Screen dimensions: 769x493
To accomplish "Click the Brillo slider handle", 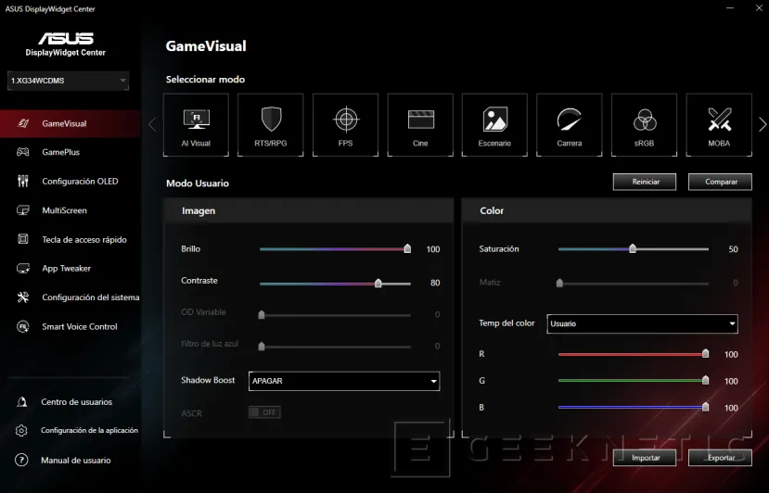I will pos(407,248).
